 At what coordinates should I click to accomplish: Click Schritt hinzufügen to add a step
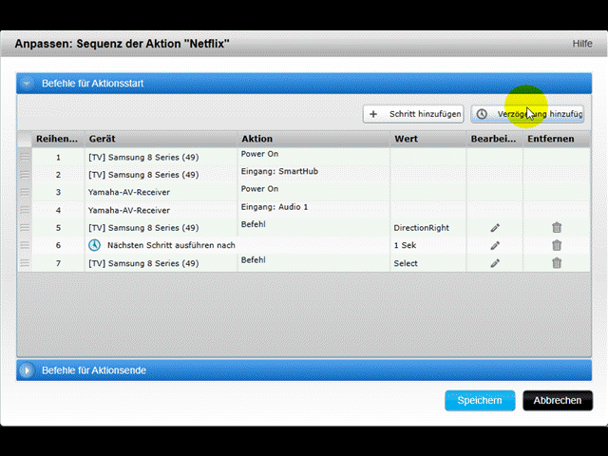click(414, 114)
